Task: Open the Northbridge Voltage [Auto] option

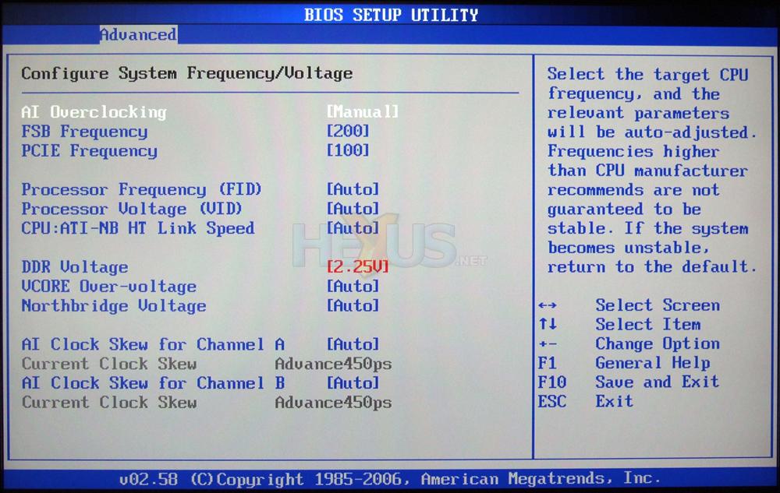Action: click(x=353, y=305)
